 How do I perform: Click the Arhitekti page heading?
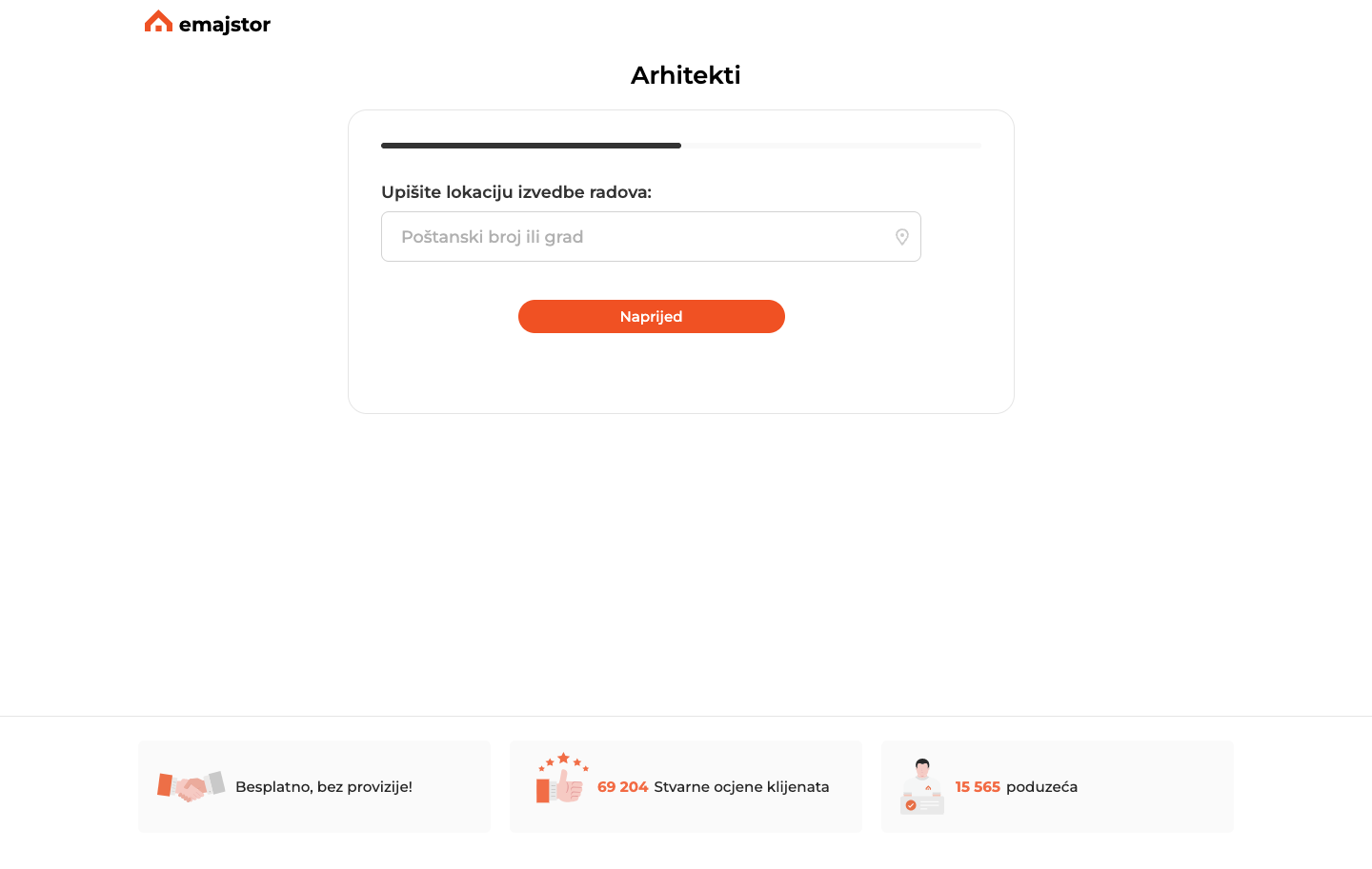[x=685, y=75]
